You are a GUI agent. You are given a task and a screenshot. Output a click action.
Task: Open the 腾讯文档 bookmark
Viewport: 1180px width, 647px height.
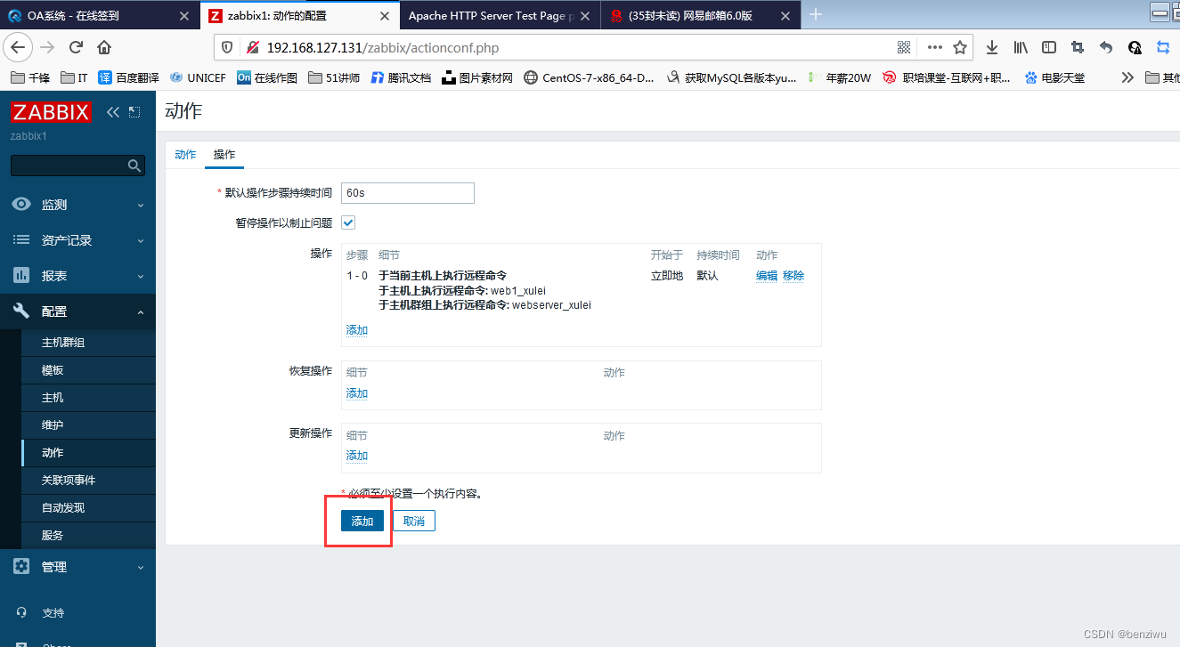tap(401, 77)
